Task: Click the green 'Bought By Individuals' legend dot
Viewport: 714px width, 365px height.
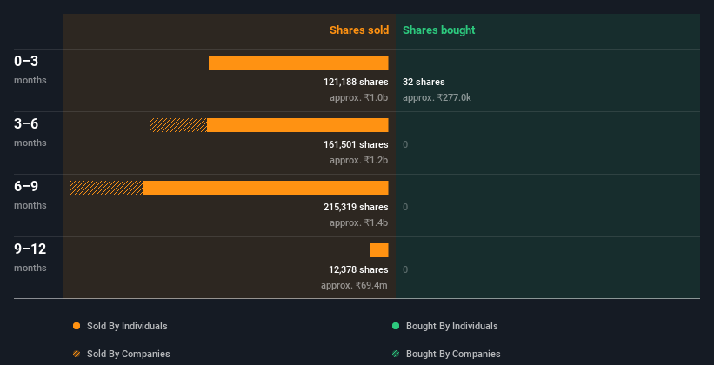Action: click(396, 326)
